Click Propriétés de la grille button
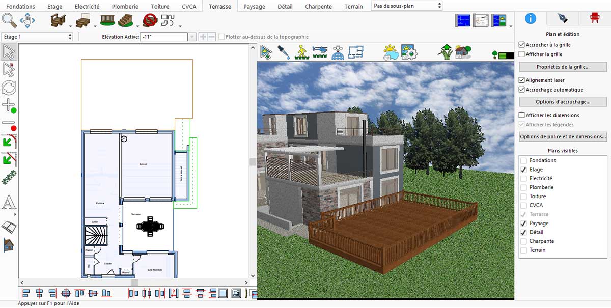The height and width of the screenshot is (308, 611). (x=563, y=67)
